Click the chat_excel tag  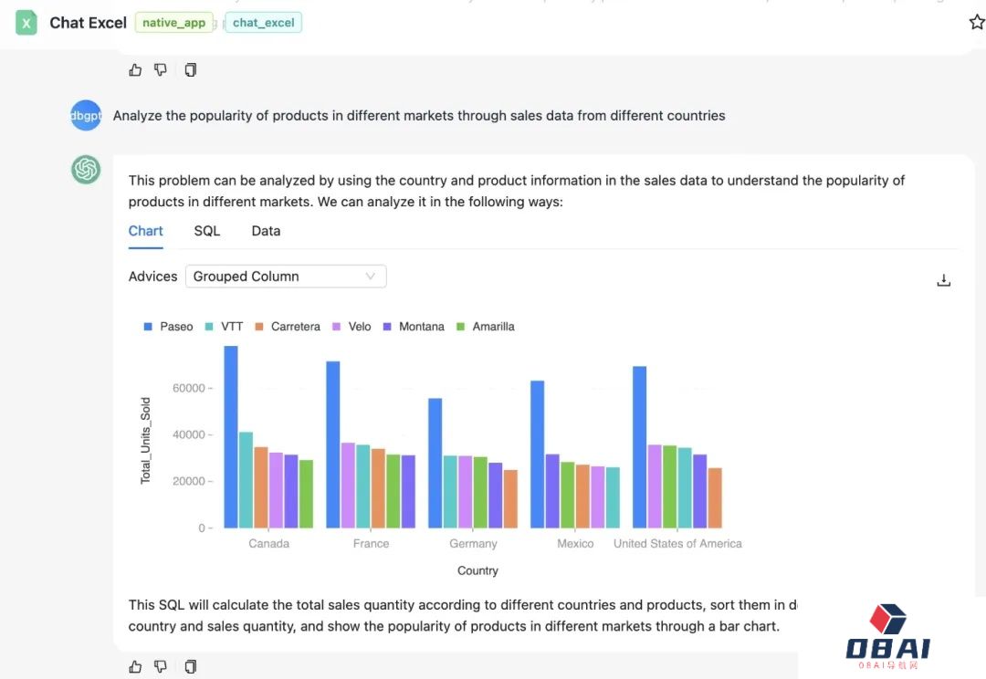coord(263,23)
